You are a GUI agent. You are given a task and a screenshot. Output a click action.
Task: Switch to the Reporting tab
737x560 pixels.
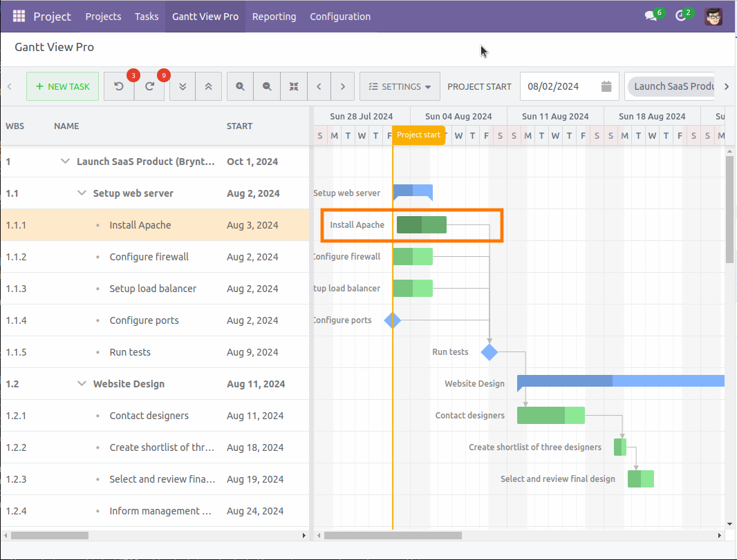[x=274, y=16]
